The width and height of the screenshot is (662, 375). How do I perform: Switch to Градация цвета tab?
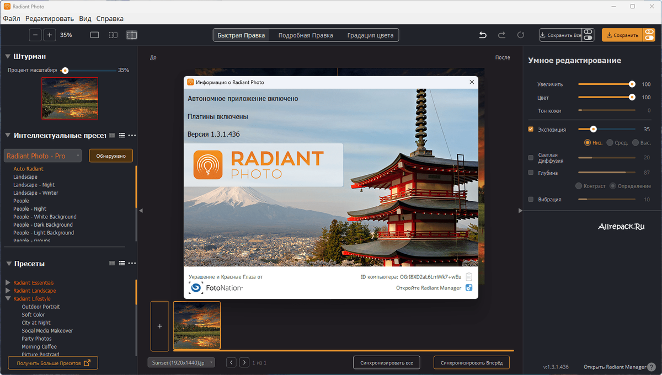coord(370,35)
